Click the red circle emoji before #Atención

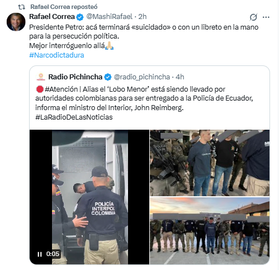pos(40,89)
